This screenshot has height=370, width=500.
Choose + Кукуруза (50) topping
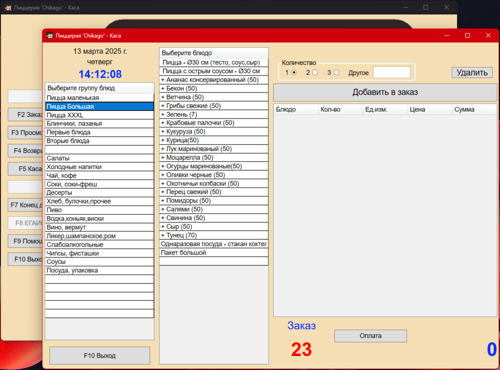pyautogui.click(x=214, y=131)
